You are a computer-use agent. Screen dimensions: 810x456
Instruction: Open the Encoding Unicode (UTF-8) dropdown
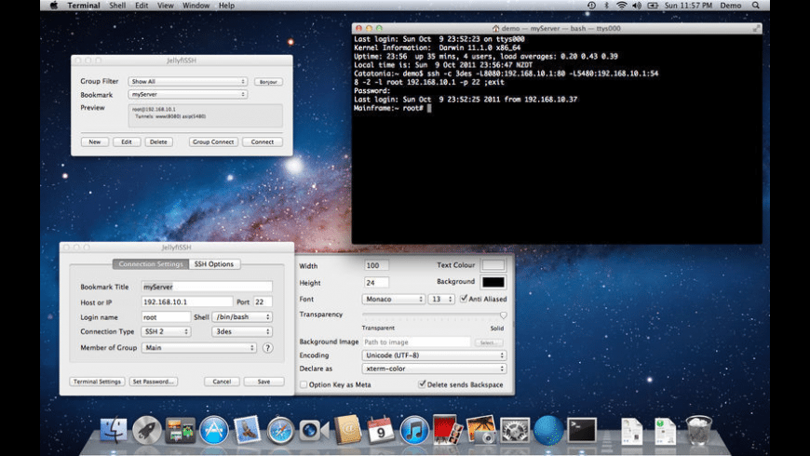434,355
